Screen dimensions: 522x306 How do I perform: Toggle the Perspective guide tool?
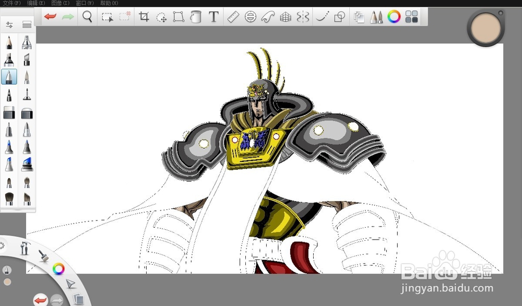286,17
